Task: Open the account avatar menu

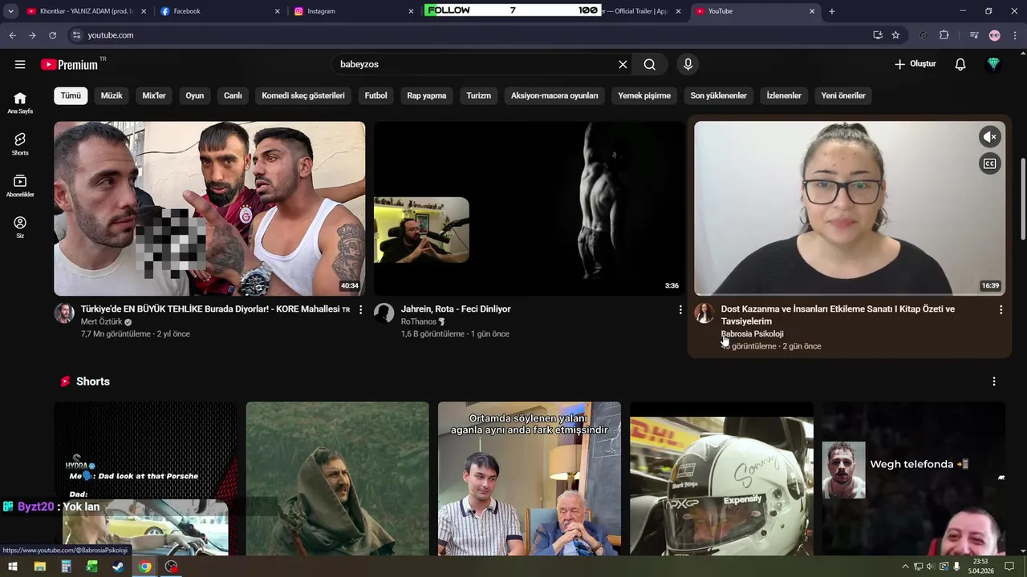Action: 994,64
